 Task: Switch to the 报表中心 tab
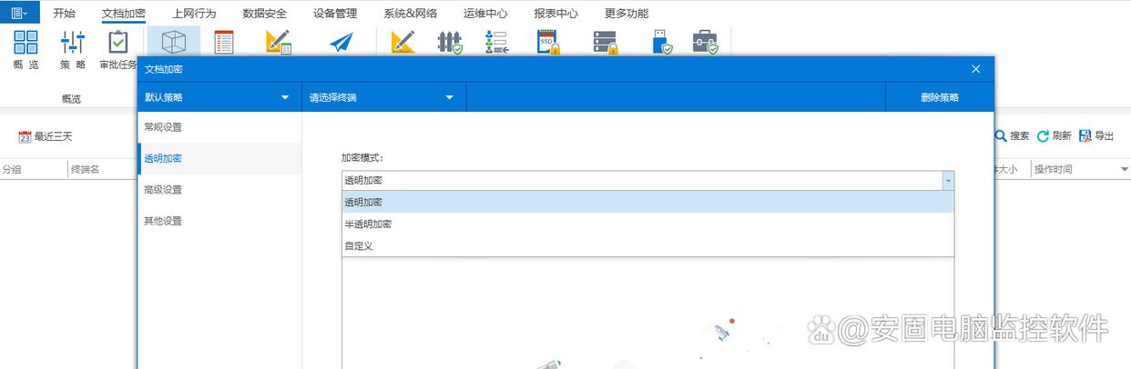tap(555, 13)
